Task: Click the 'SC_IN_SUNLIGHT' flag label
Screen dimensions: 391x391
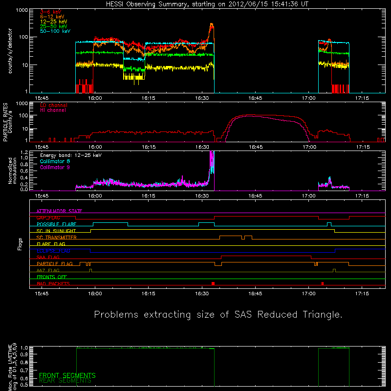Action: pos(56,231)
